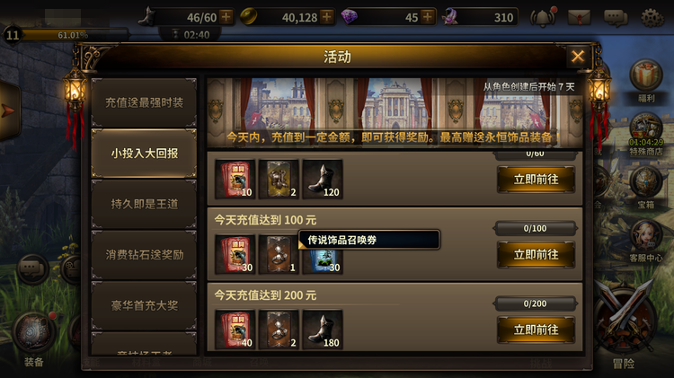
Task: Add boots stamina with plus button
Action: 226,17
